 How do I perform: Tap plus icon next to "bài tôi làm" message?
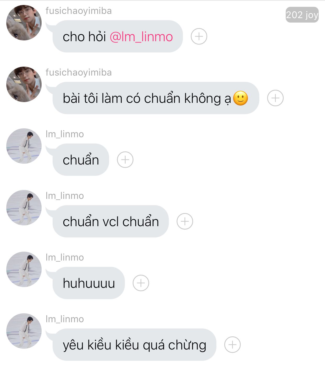[x=275, y=98]
